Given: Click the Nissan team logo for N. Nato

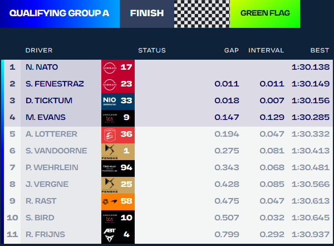Looking at the screenshot, I should point(110,67).
